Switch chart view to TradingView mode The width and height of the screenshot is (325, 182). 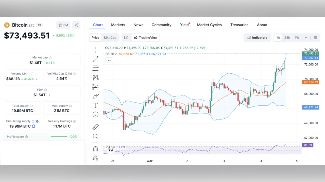click(x=145, y=37)
